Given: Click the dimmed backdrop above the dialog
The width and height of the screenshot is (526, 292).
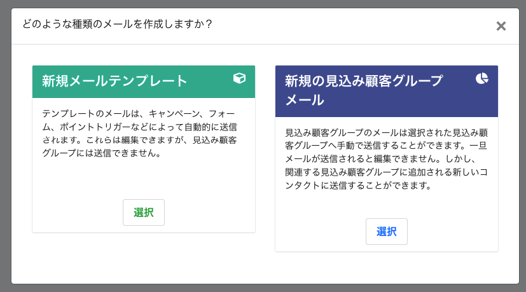Looking at the screenshot, I should coord(263,4).
